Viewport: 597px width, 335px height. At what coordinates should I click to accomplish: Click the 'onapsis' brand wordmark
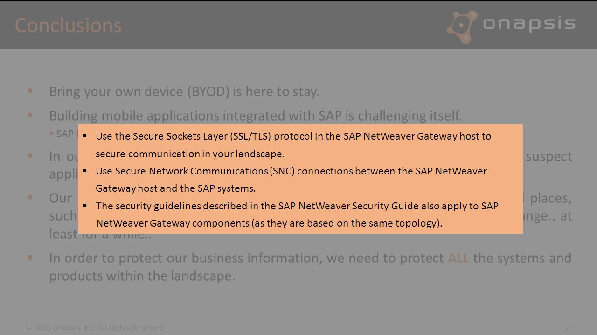click(529, 24)
